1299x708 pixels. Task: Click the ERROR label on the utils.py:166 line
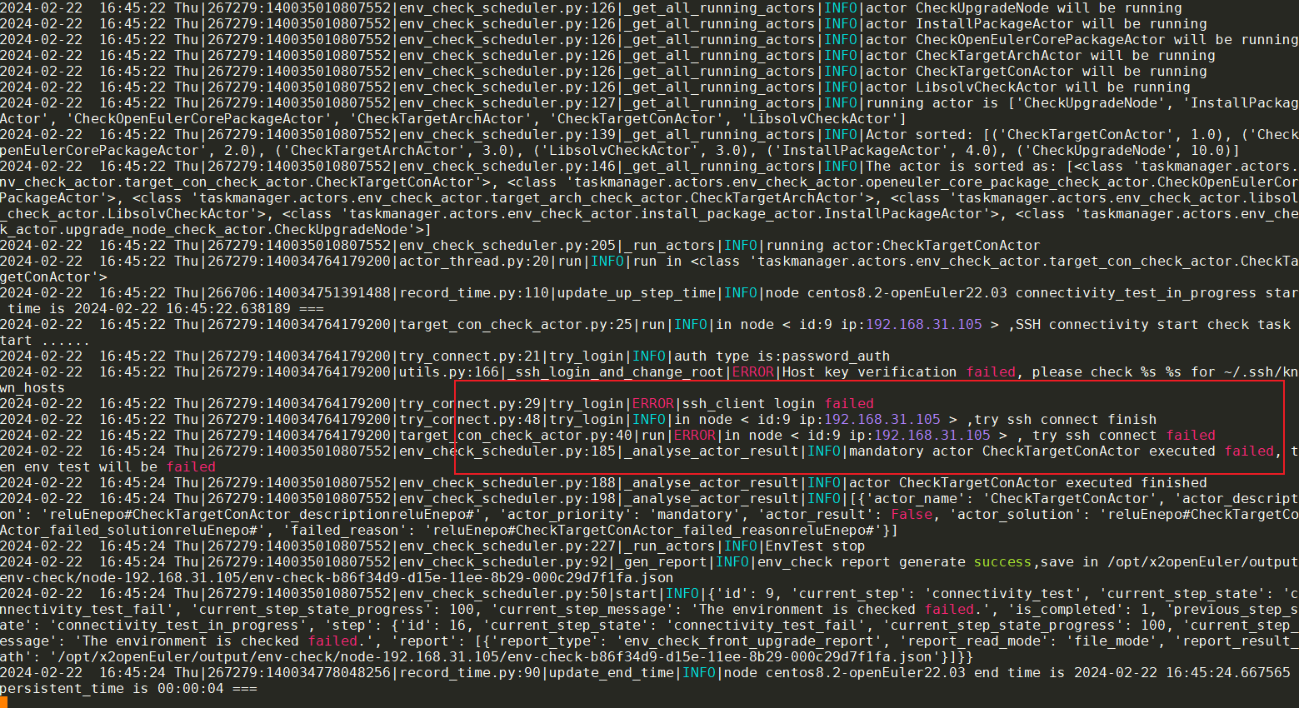(752, 372)
